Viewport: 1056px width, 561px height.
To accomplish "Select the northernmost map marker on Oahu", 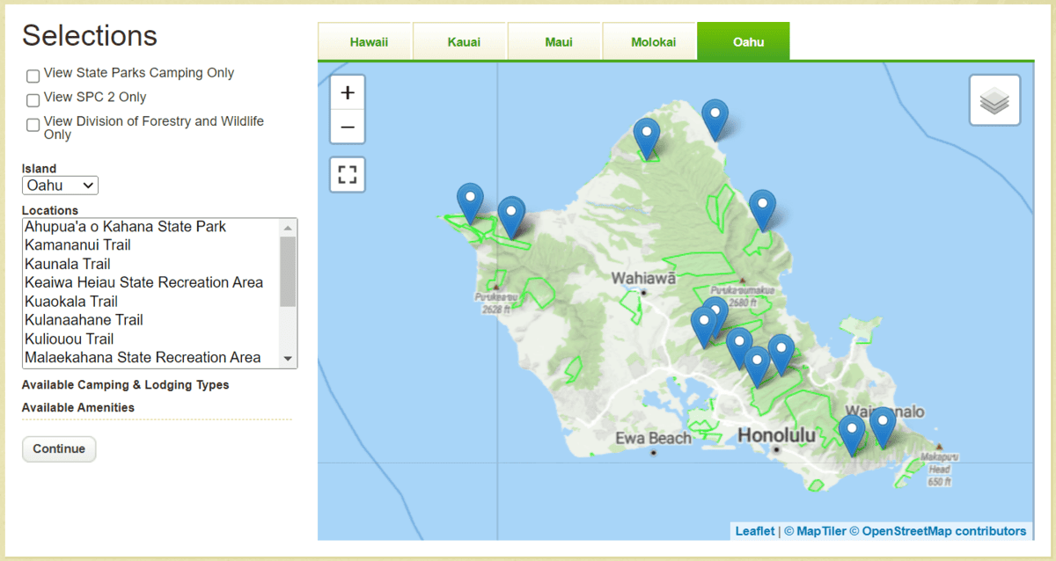I will (715, 120).
